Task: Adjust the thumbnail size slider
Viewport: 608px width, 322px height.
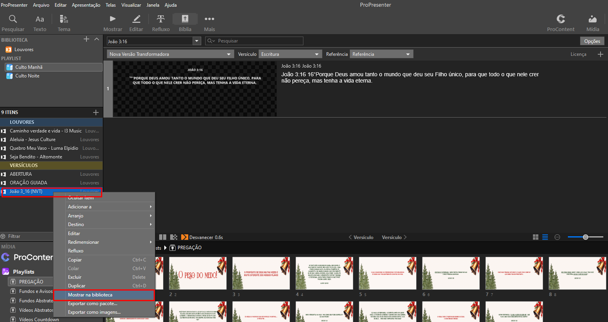Action: click(586, 237)
